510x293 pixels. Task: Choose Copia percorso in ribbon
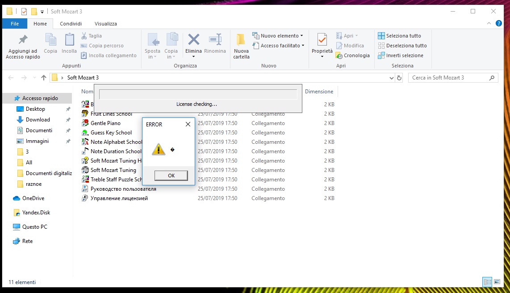pyautogui.click(x=102, y=46)
